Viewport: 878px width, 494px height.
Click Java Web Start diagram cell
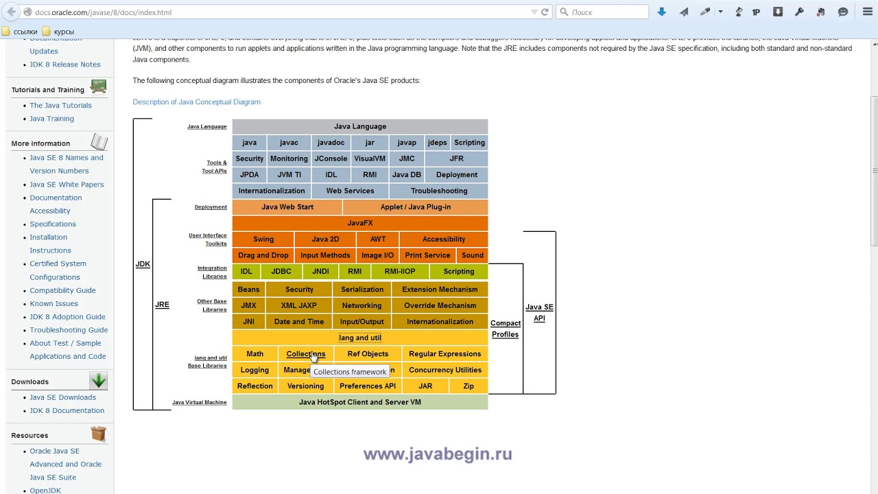(x=287, y=207)
